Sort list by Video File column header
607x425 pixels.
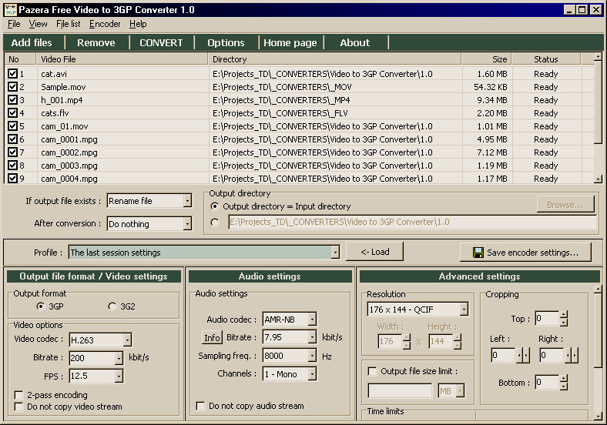122,59
